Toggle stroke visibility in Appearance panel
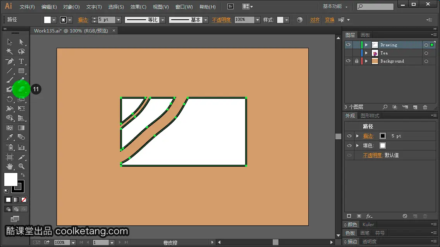Screen dimensions: 440x247 (x=349, y=136)
